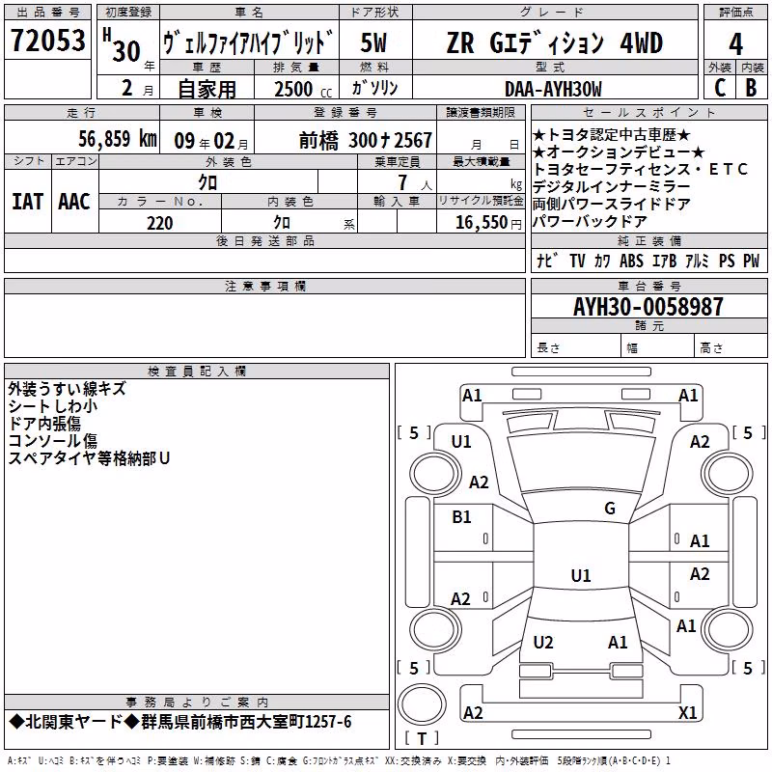Select the door shape value 5W

click(374, 42)
